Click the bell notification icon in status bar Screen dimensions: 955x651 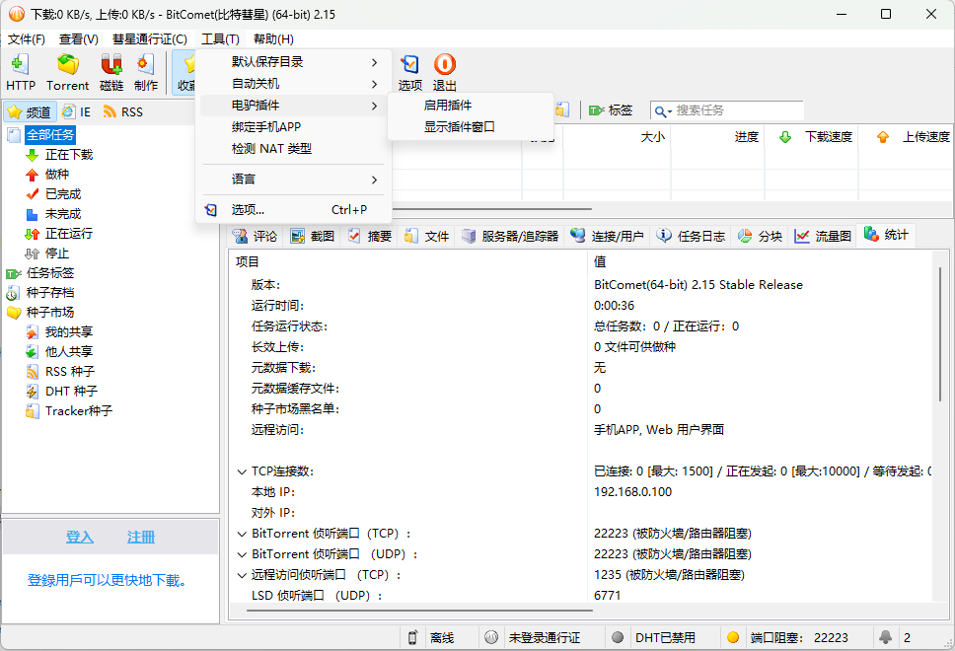point(886,637)
